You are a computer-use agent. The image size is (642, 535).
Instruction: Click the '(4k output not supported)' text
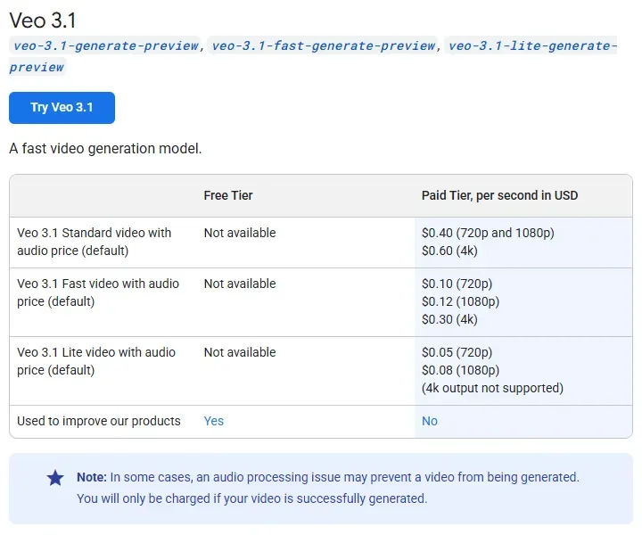(x=492, y=388)
